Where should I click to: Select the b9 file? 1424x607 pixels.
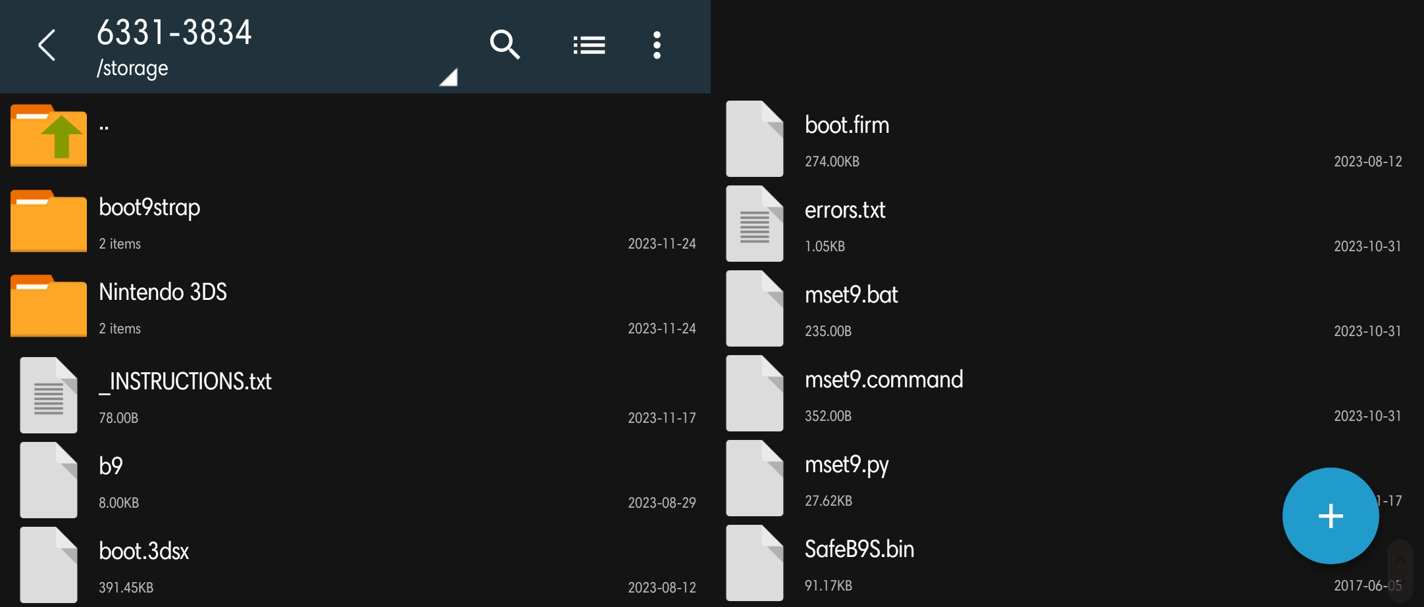point(111,466)
